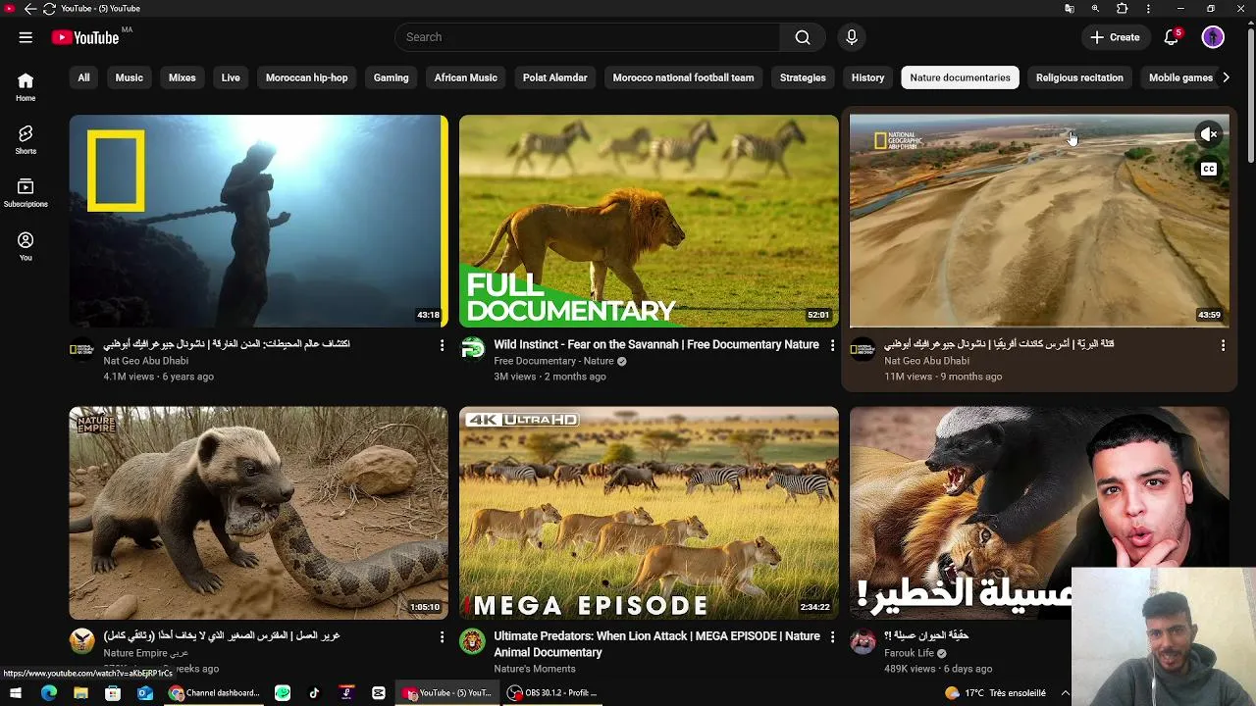Open Subscriptions in the sidebar
This screenshot has height=706, width=1256.
26,193
